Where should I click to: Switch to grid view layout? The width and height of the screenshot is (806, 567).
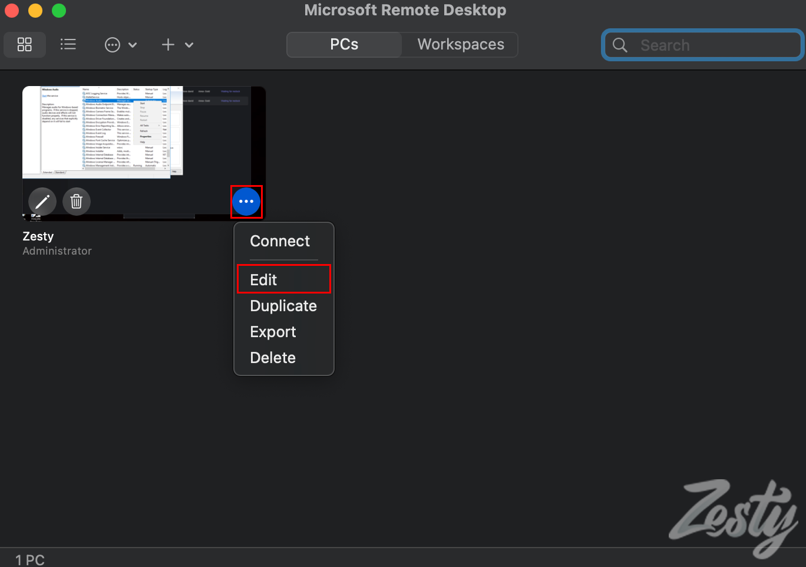point(25,45)
